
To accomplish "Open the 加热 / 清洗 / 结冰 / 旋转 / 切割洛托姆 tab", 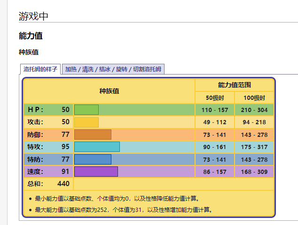I will [x=113, y=69].
